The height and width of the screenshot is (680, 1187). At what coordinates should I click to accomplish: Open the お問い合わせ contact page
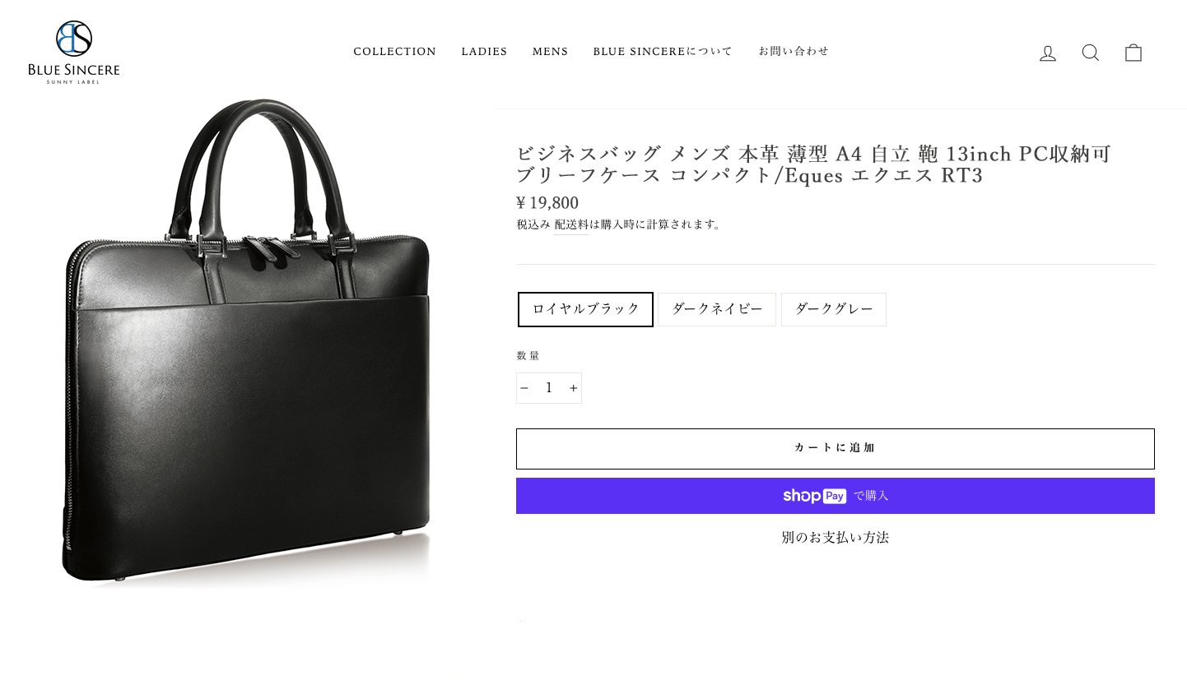tap(794, 52)
